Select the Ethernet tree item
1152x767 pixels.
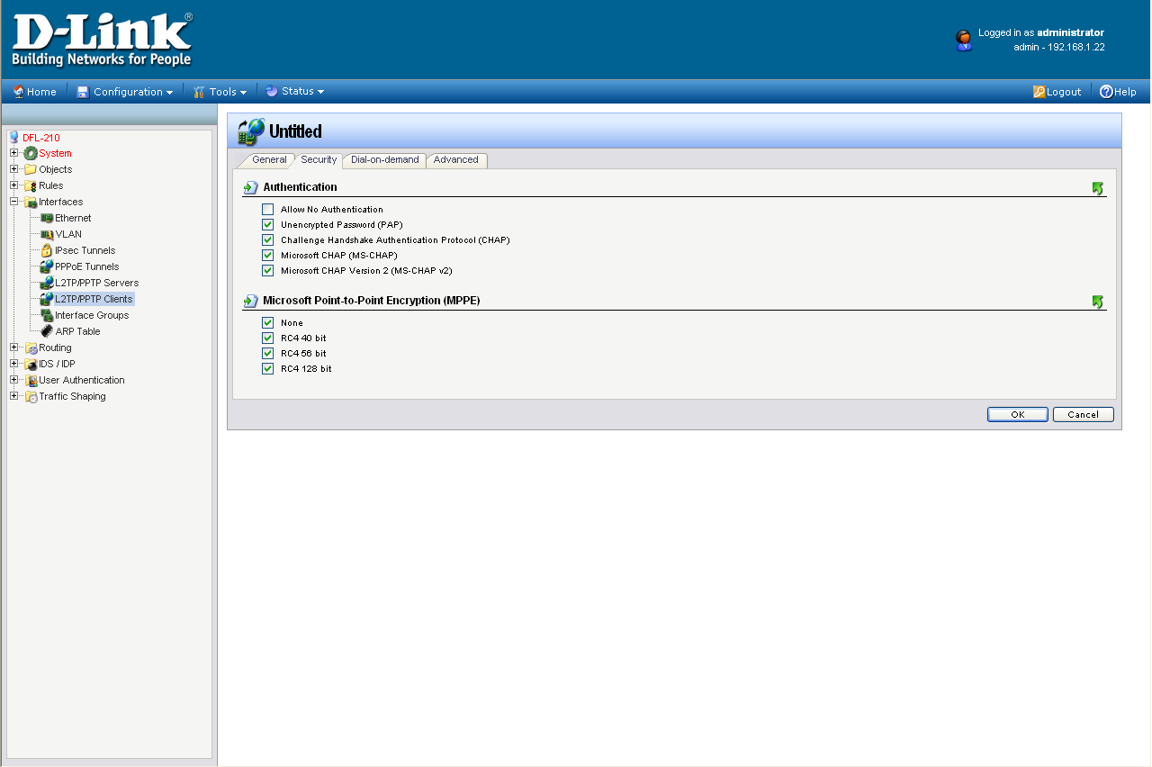(73, 218)
